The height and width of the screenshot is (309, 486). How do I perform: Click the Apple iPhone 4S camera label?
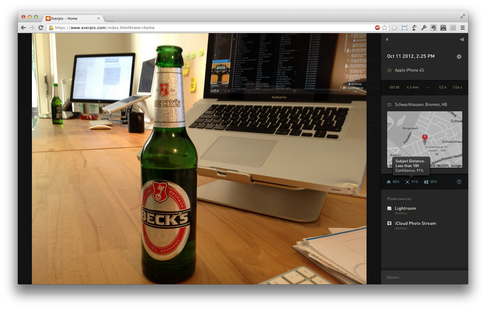click(409, 70)
